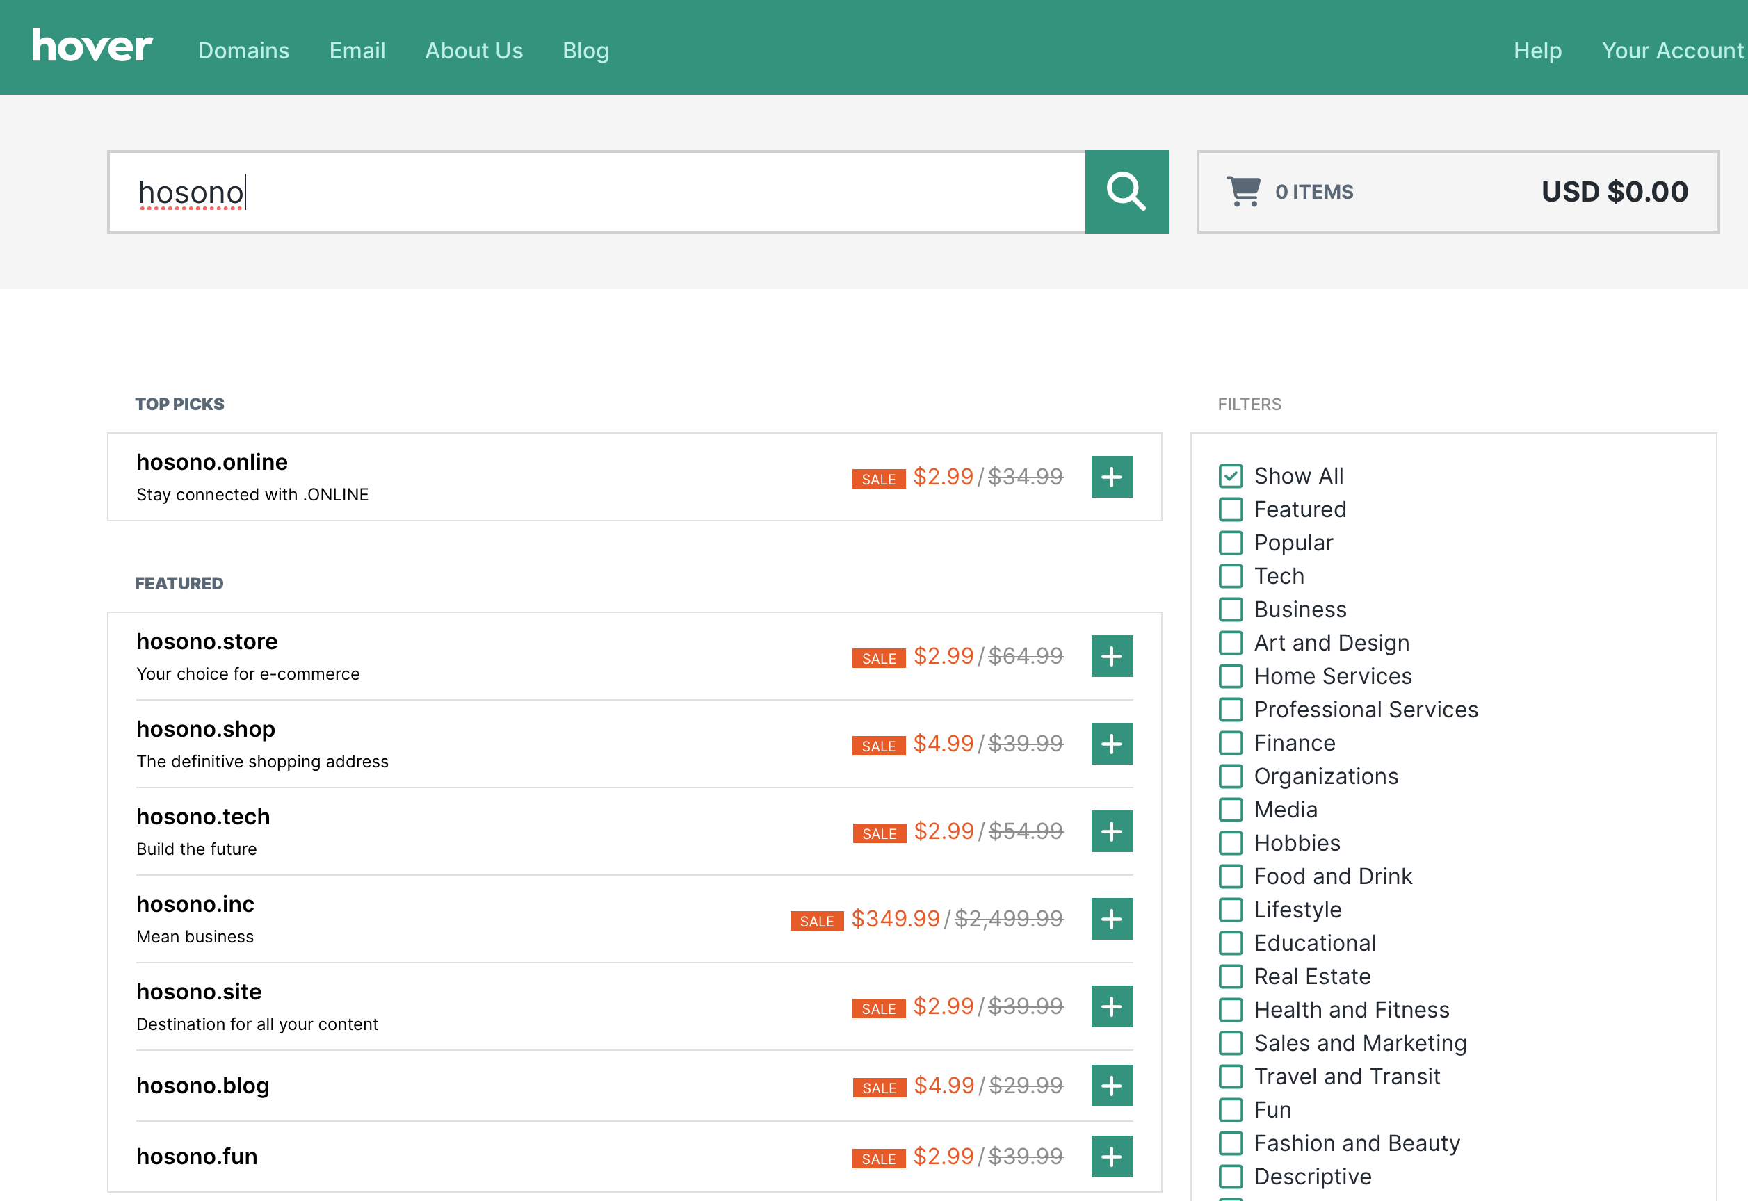Click 'The definitive shopping address' description
This screenshot has height=1201, width=1748.
pos(262,762)
